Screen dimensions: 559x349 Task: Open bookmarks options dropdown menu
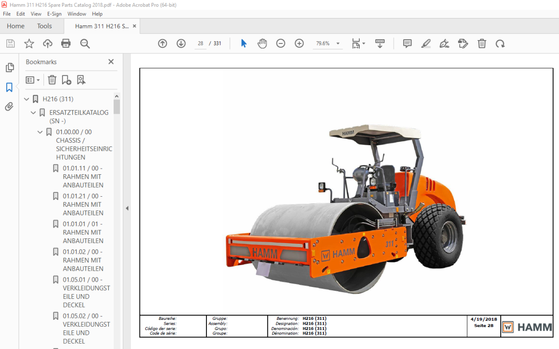pyautogui.click(x=32, y=80)
